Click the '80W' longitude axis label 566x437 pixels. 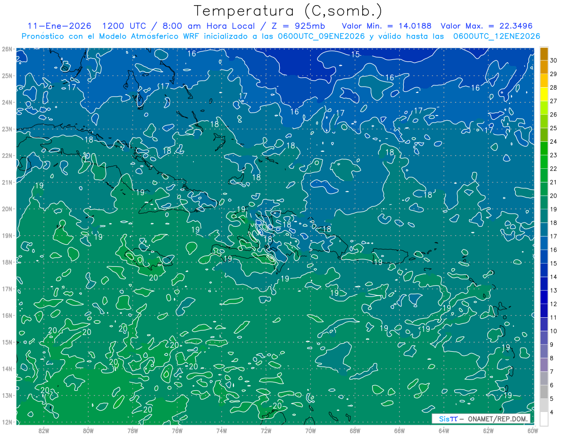(x=88, y=430)
